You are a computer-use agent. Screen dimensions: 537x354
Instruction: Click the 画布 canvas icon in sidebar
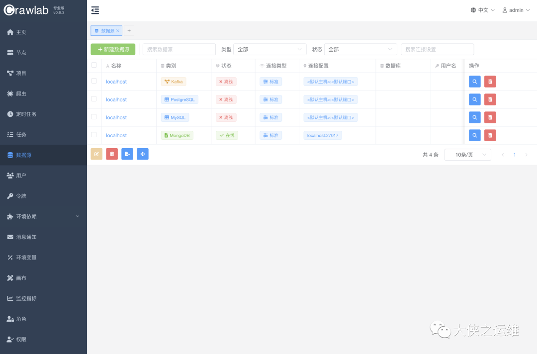(10, 278)
